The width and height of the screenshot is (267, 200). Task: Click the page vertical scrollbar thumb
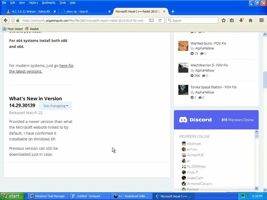pos(265,80)
